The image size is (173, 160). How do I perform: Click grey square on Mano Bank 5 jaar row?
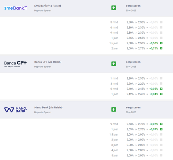pyautogui.click(x=161, y=155)
